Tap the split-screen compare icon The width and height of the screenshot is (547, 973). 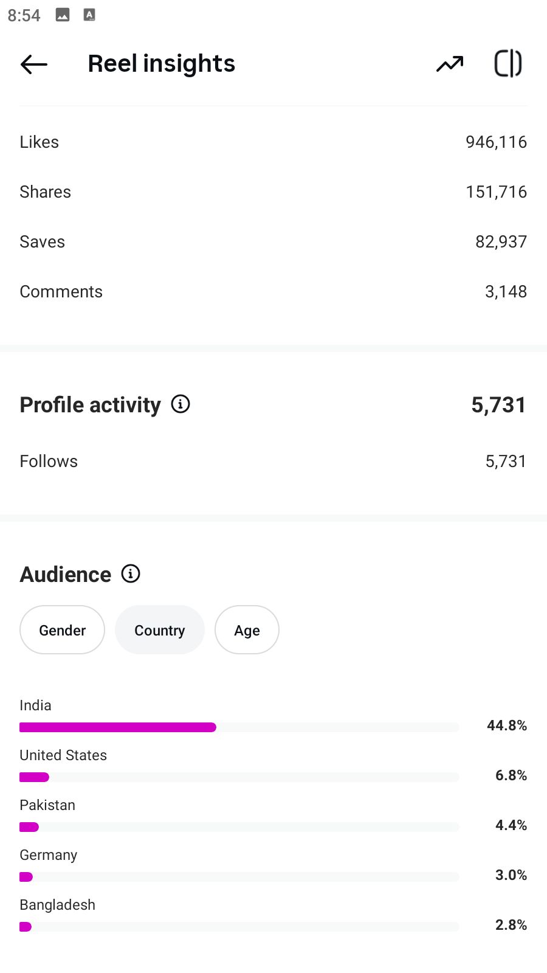coord(507,63)
